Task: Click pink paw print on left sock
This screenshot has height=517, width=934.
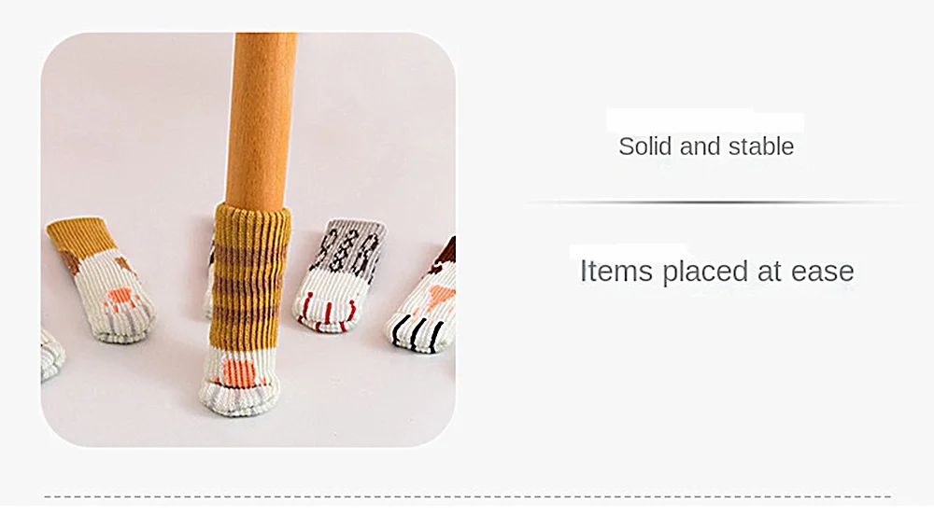Action: tap(121, 300)
